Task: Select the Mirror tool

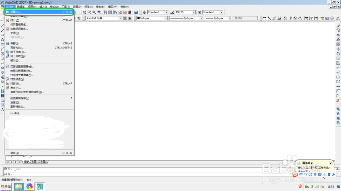Action: pos(338,35)
